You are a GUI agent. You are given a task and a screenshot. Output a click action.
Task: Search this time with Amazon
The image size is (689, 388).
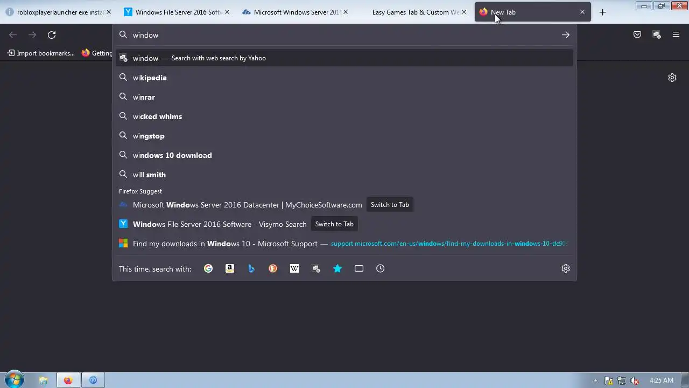coord(230,268)
